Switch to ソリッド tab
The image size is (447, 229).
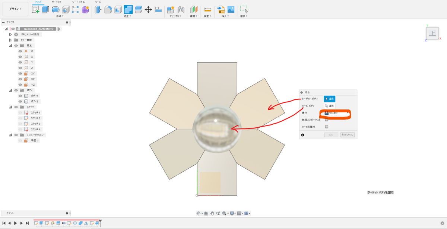pyautogui.click(x=37, y=2)
